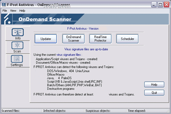Open the RealTime Protector button
Viewport: 171px width, 114px height.
[100, 39]
